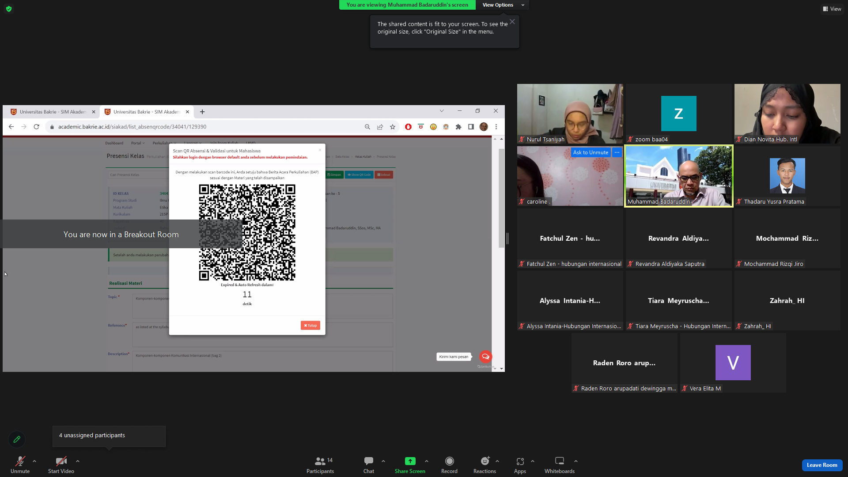Image resolution: width=848 pixels, height=477 pixels.
Task: Start recording with the Record button
Action: pos(449,465)
